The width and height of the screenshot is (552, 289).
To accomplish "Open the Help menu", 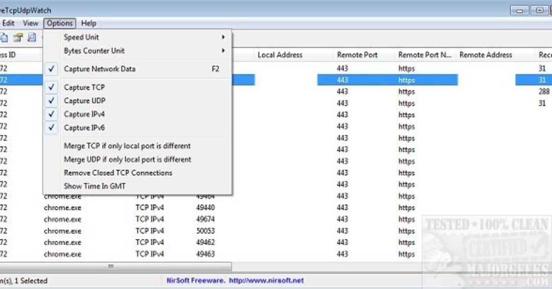I will [x=88, y=23].
